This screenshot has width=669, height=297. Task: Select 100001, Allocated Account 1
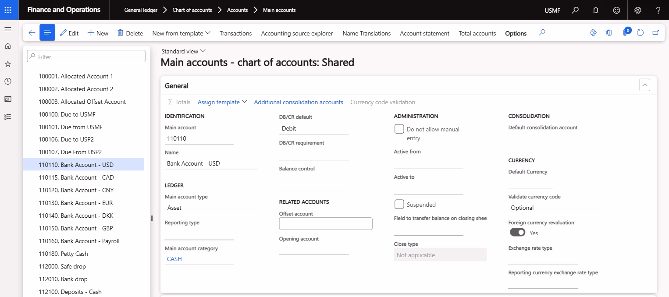[83, 76]
